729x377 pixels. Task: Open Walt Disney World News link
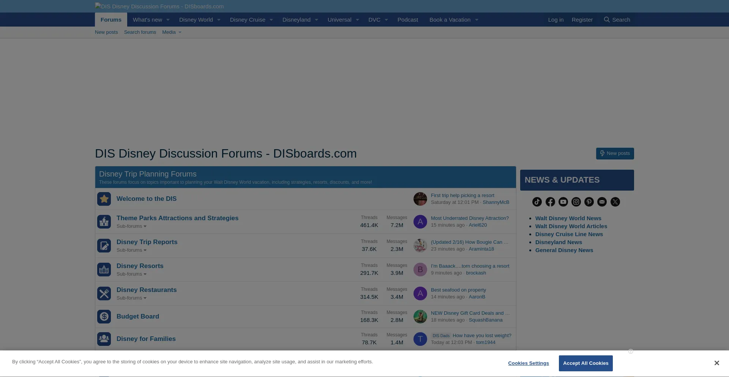(568, 218)
